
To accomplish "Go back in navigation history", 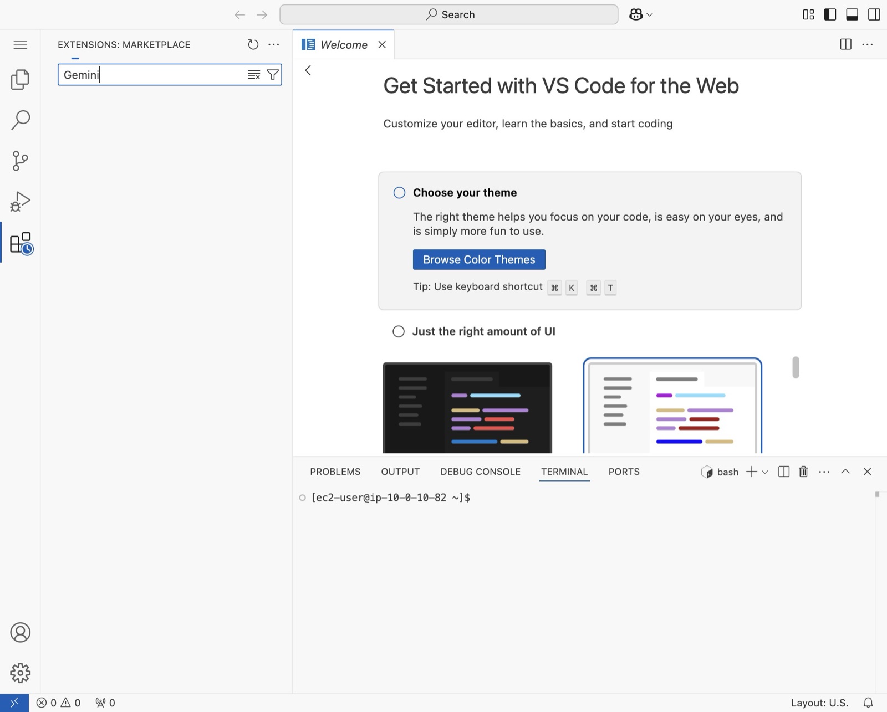I will point(239,14).
